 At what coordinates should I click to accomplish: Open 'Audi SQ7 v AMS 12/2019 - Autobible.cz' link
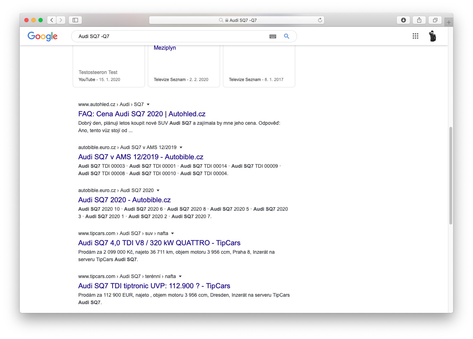(x=141, y=157)
